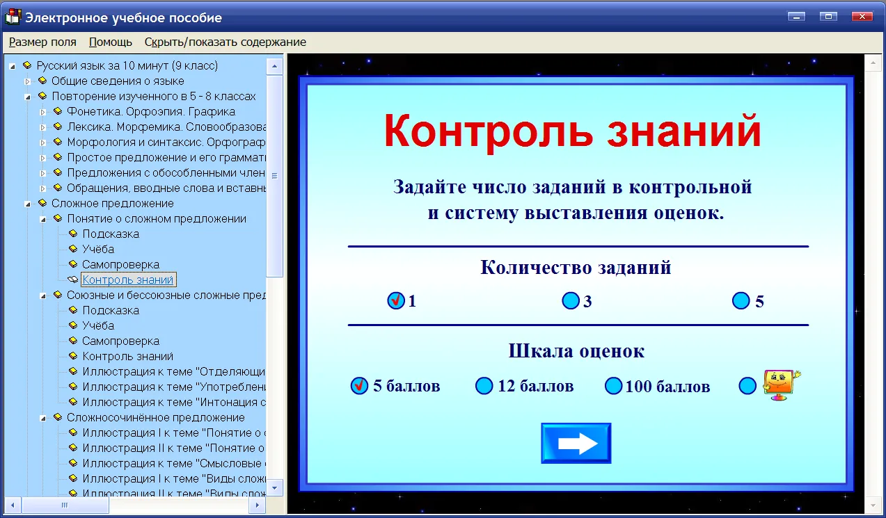The image size is (886, 518).
Task: Click the application icon in title bar
Action: coord(13,17)
